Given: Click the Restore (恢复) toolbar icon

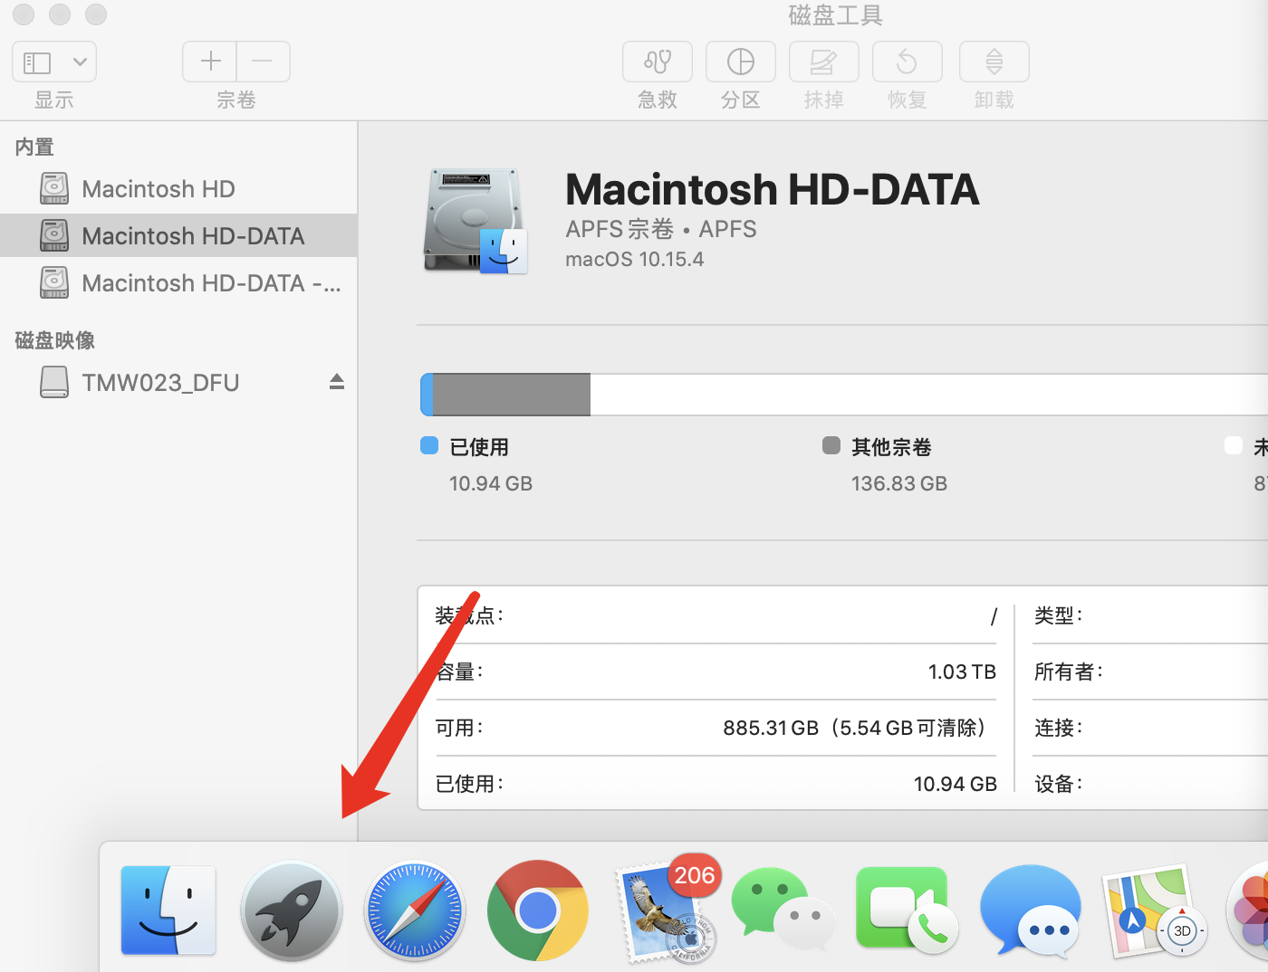Looking at the screenshot, I should click(x=908, y=62).
